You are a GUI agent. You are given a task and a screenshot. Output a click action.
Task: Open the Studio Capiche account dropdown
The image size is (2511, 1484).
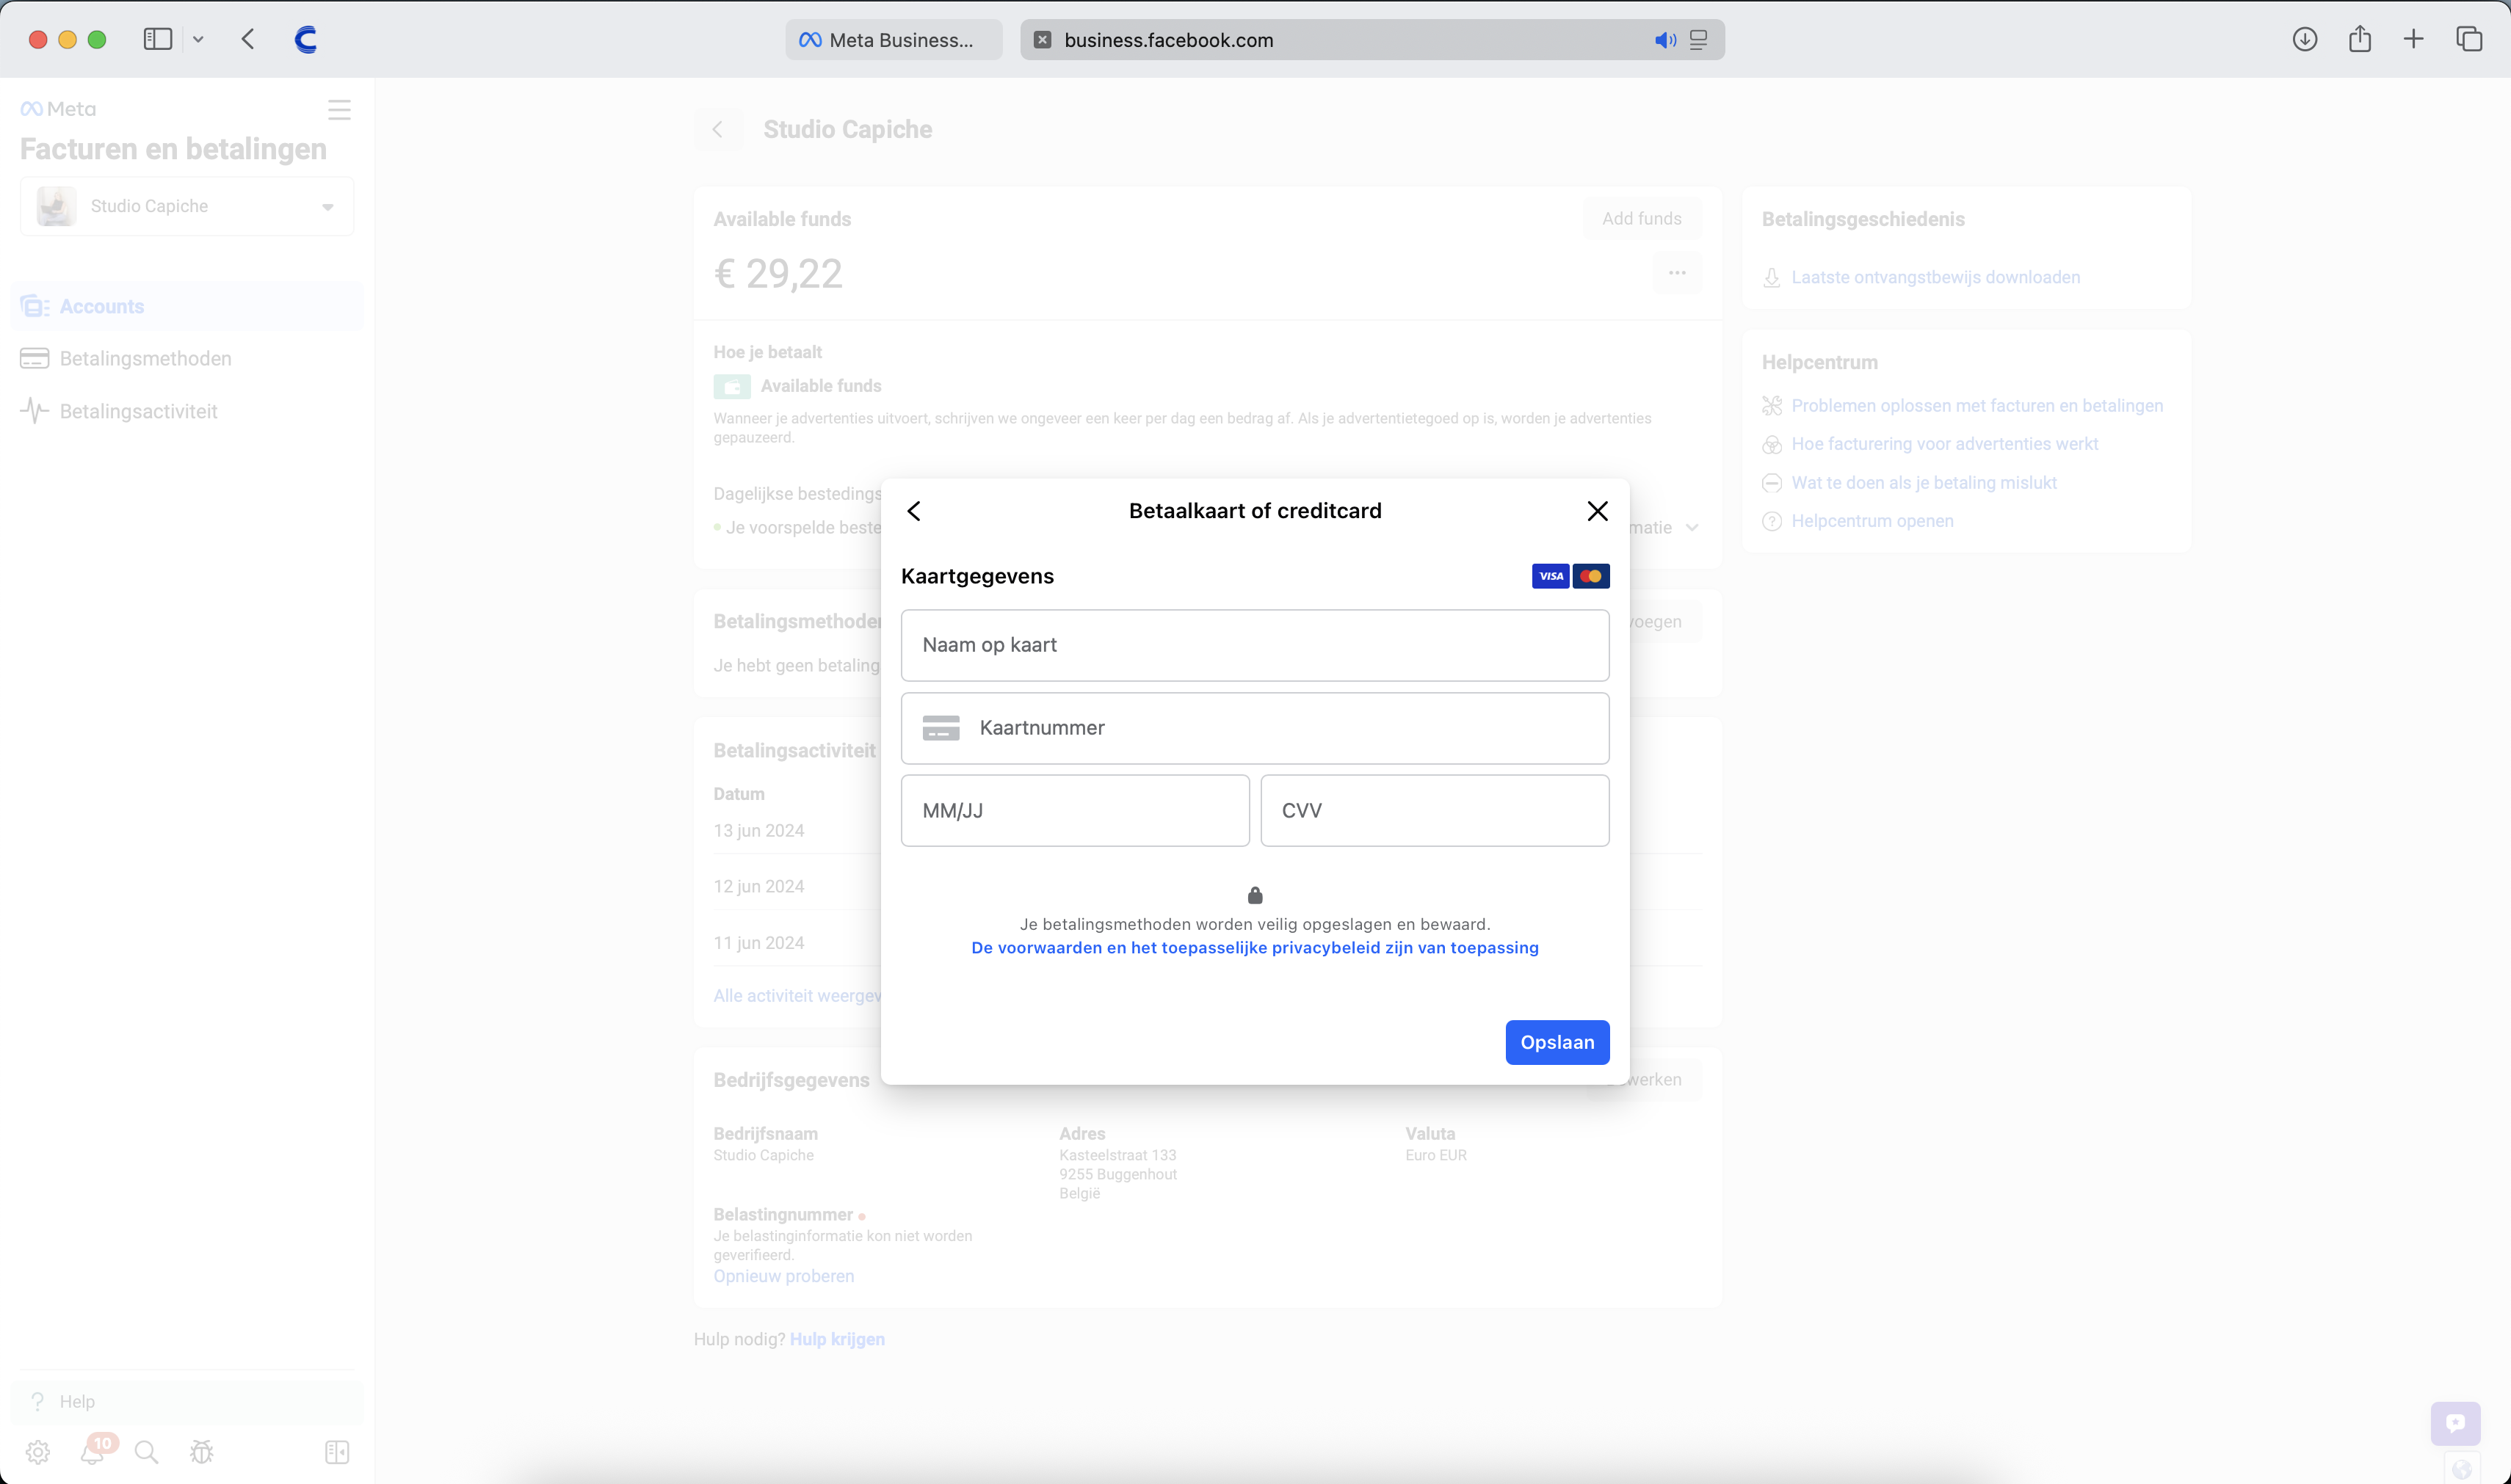point(187,206)
